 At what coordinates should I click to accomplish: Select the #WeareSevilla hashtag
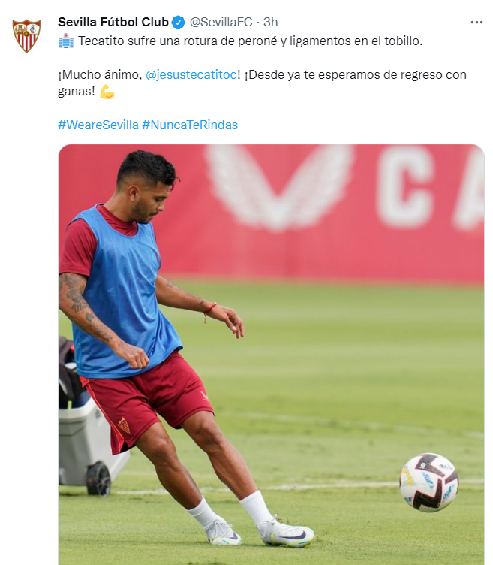pos(98,125)
